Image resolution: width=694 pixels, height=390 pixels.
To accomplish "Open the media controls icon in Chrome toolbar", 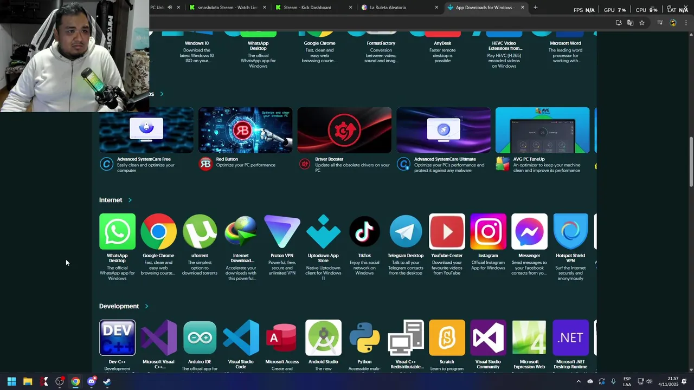I will 660,23.
